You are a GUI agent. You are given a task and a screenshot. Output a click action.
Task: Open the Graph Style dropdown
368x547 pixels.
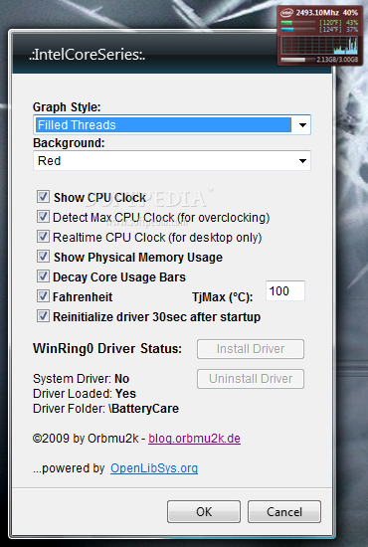(172, 124)
